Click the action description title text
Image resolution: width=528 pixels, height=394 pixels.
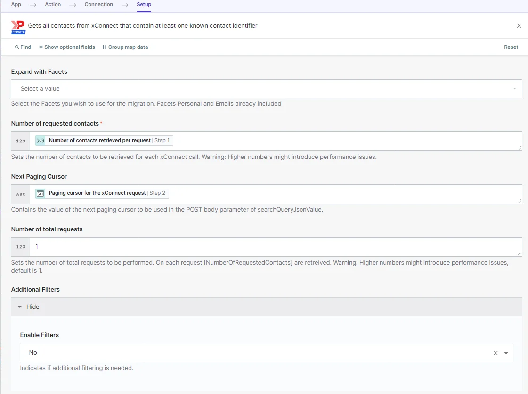coord(142,25)
